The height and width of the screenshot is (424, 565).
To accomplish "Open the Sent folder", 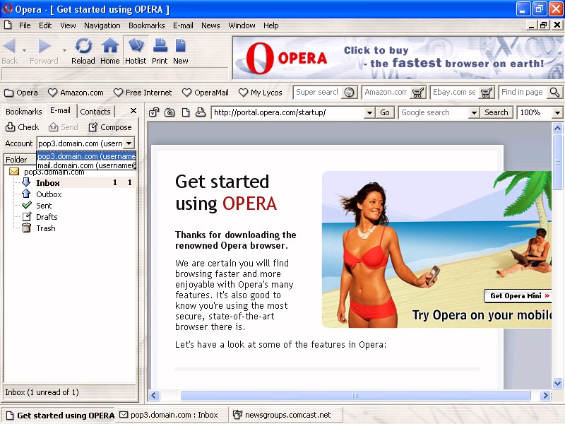I will pyautogui.click(x=37, y=206).
